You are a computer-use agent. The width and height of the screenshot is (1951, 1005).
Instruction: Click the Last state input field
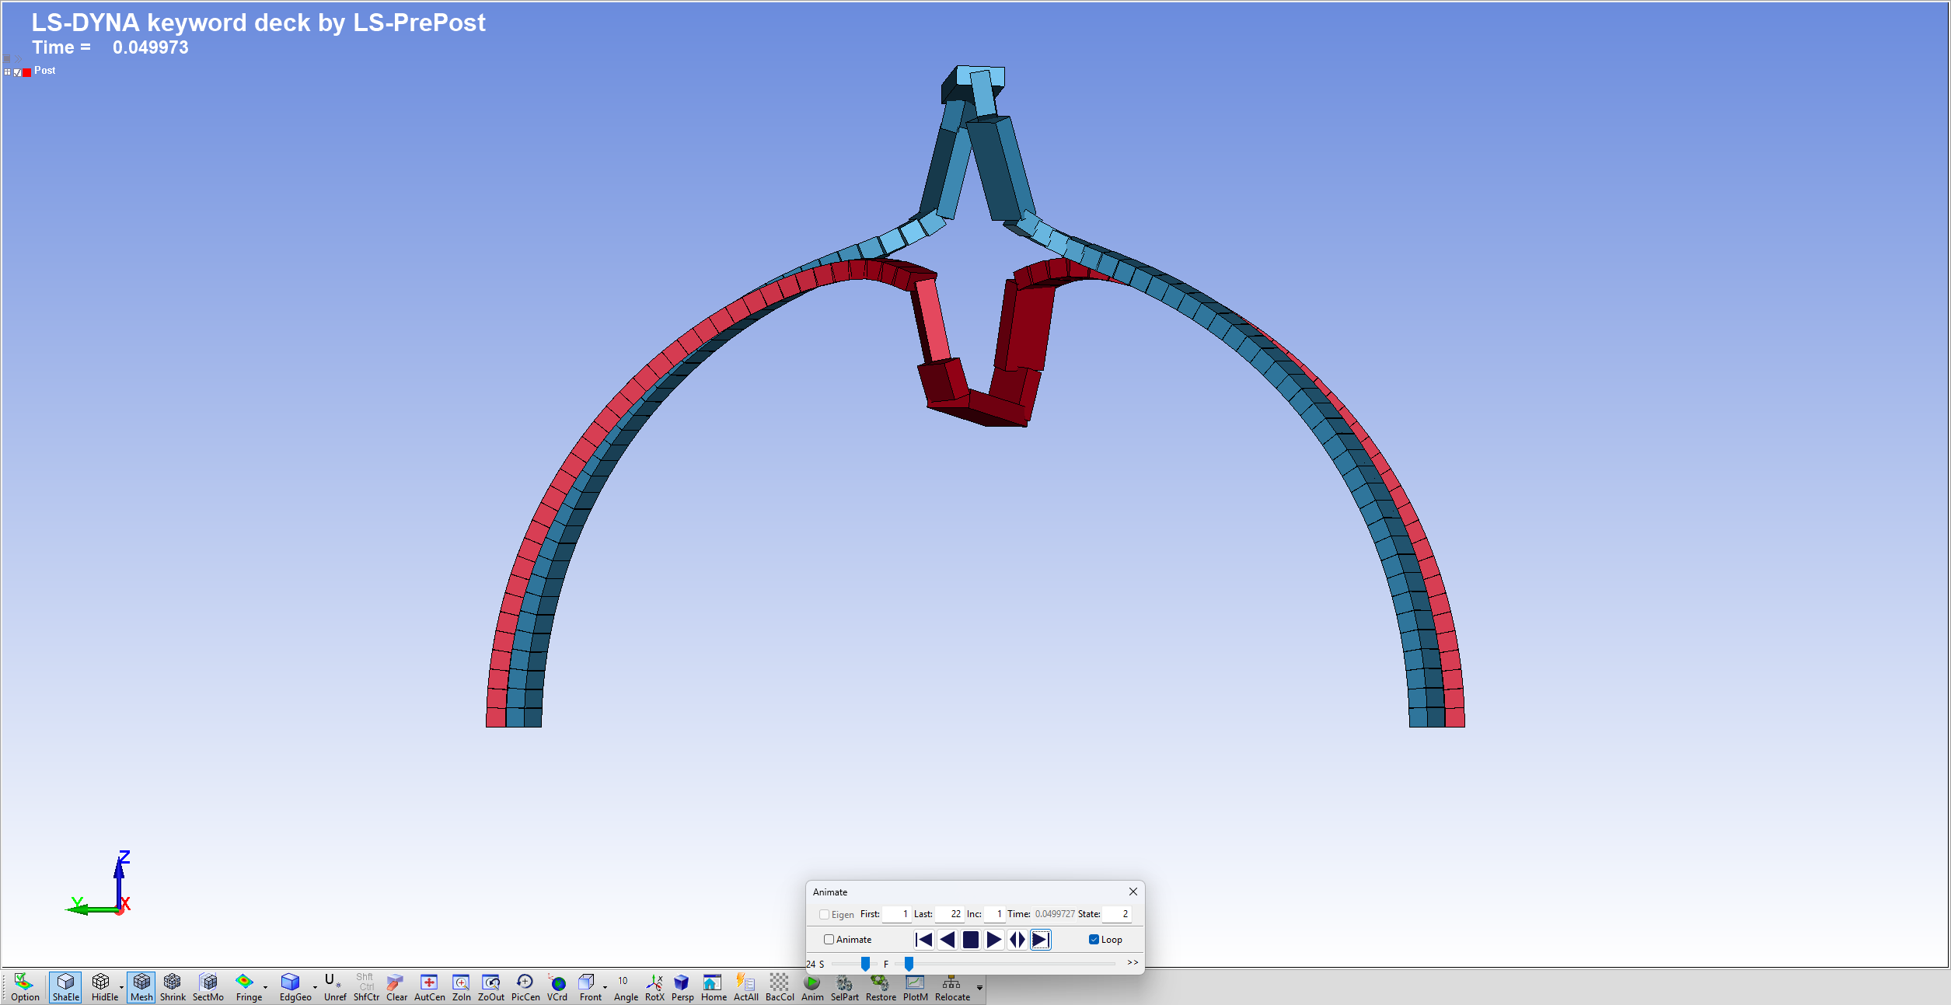point(949,914)
